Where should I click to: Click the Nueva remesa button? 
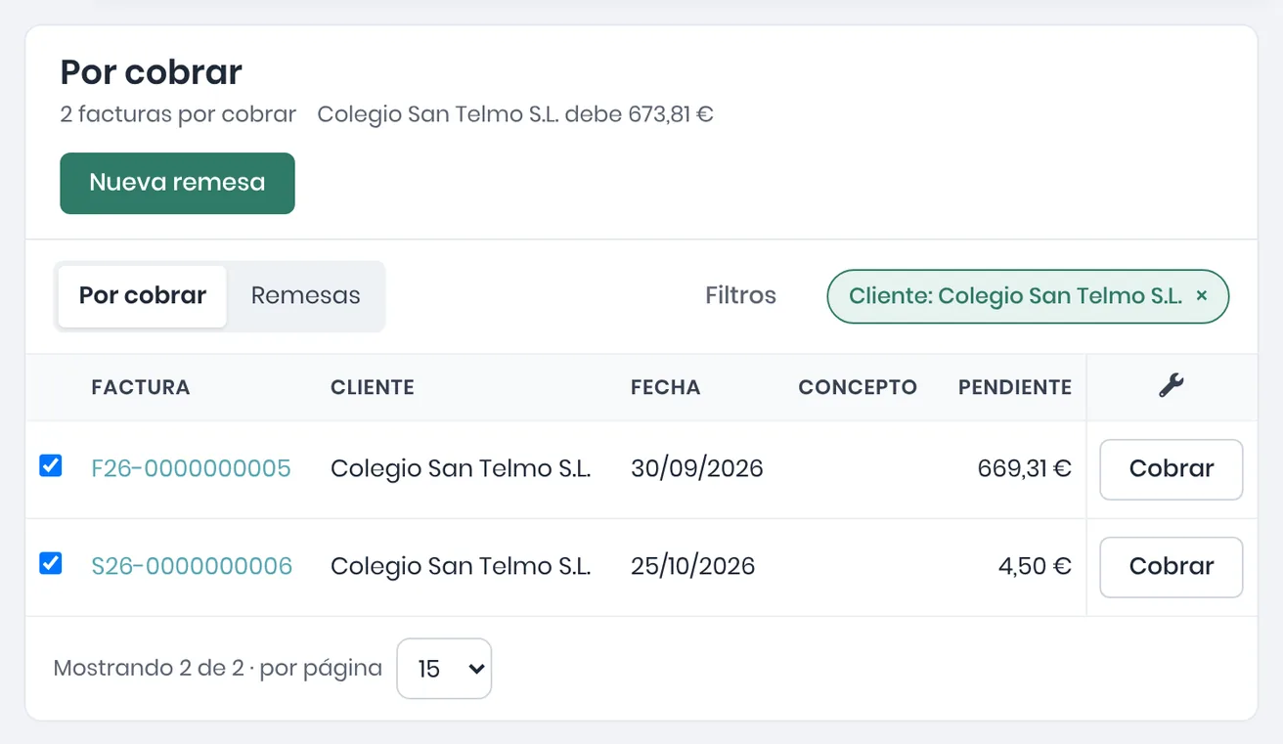(x=177, y=183)
